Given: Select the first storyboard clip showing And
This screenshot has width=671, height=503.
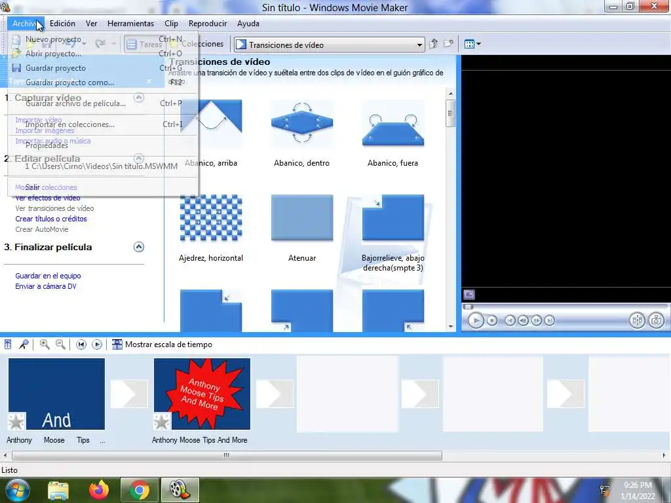Looking at the screenshot, I should coord(56,394).
